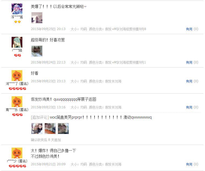Click orange mascot avatar of r***少

[17, 153]
